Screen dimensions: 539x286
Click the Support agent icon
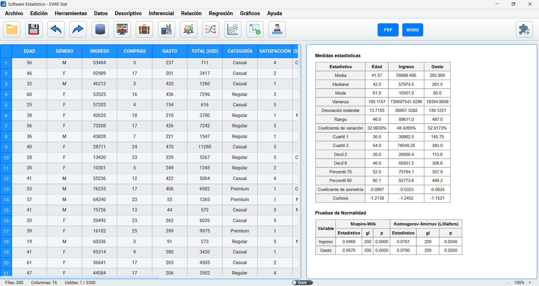pos(277,29)
